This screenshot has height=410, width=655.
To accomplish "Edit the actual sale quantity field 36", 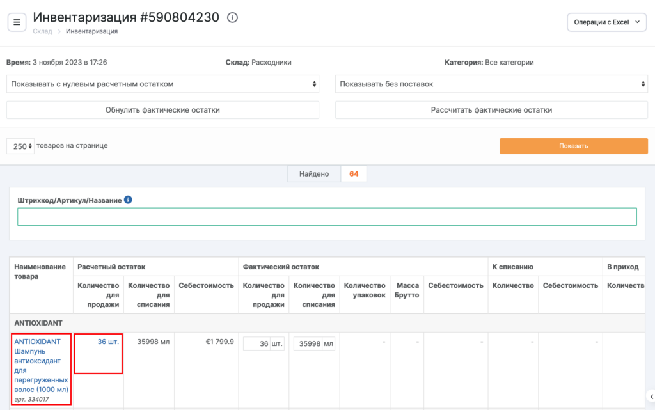I will click(256, 344).
